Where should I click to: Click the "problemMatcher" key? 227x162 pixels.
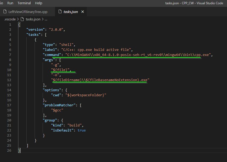coord(59,105)
